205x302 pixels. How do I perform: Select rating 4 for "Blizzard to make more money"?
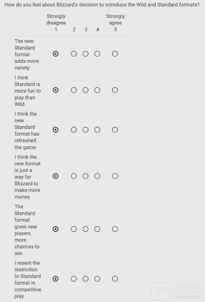97,176
